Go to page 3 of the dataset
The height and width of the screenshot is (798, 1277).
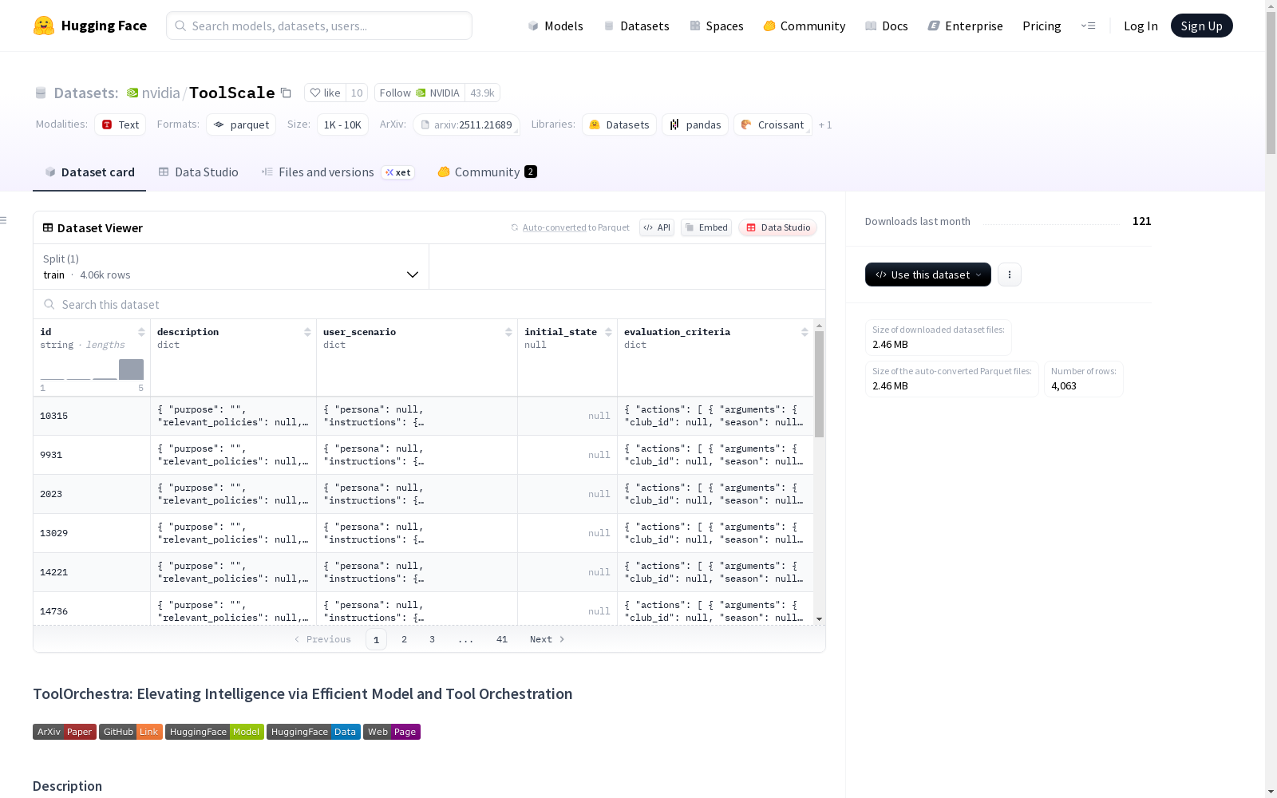433,639
